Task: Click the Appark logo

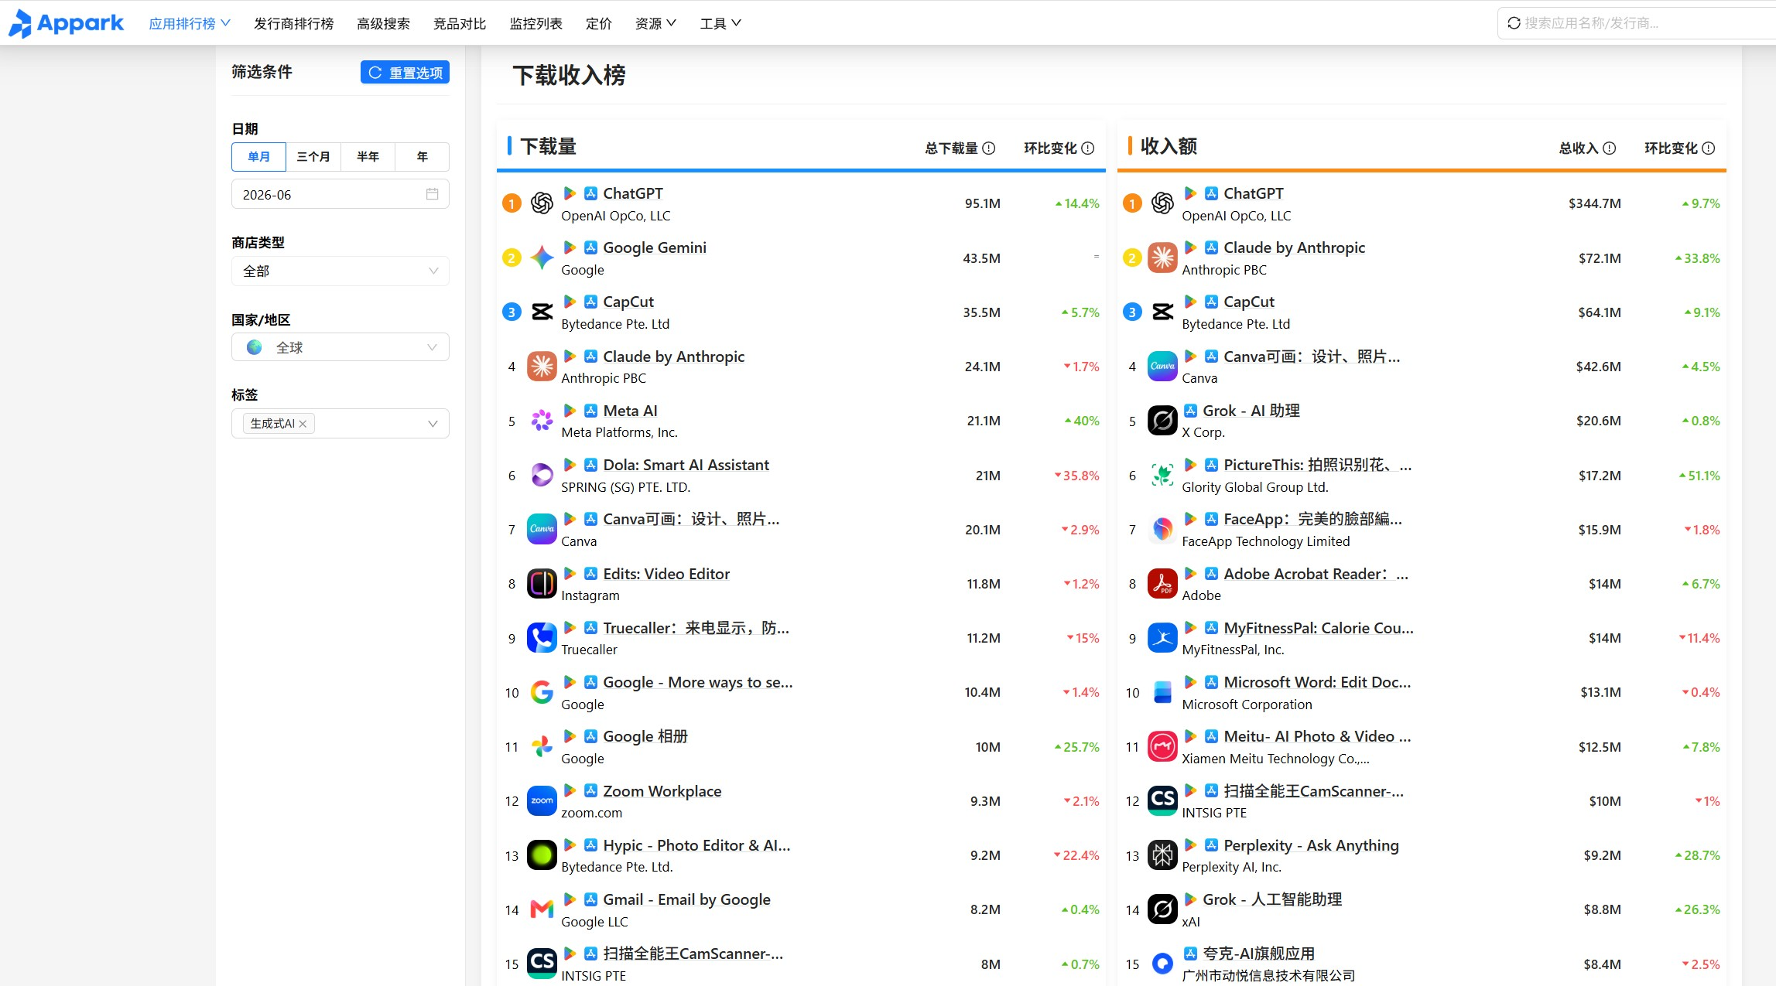Action: 66,23
